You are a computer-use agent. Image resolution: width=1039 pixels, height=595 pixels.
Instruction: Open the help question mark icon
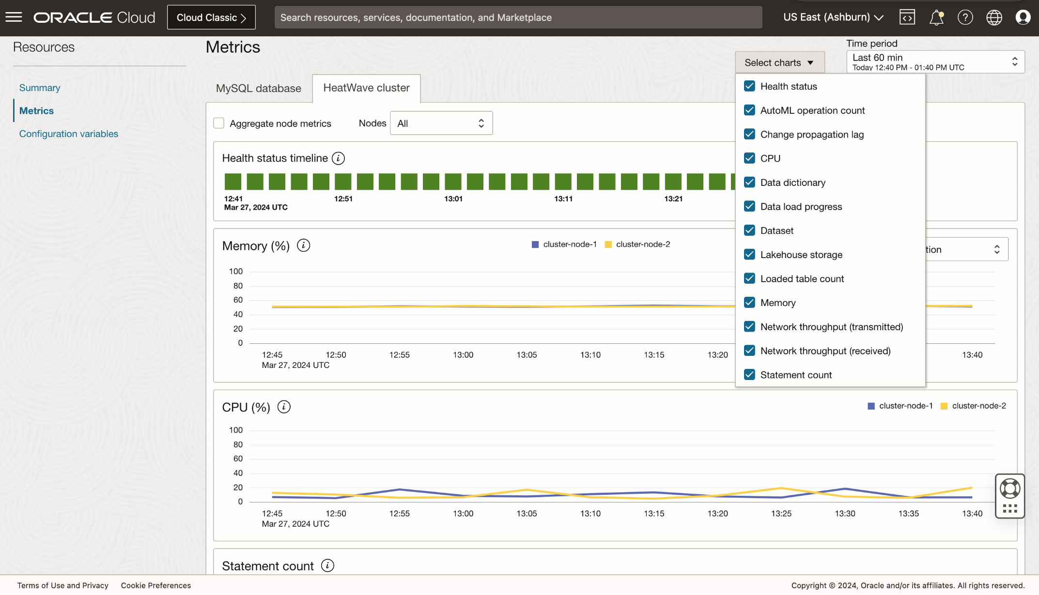(x=965, y=17)
